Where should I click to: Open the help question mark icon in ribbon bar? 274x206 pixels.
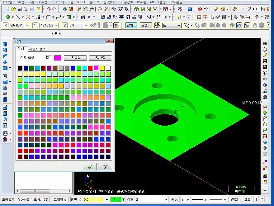pyautogui.click(x=116, y=25)
